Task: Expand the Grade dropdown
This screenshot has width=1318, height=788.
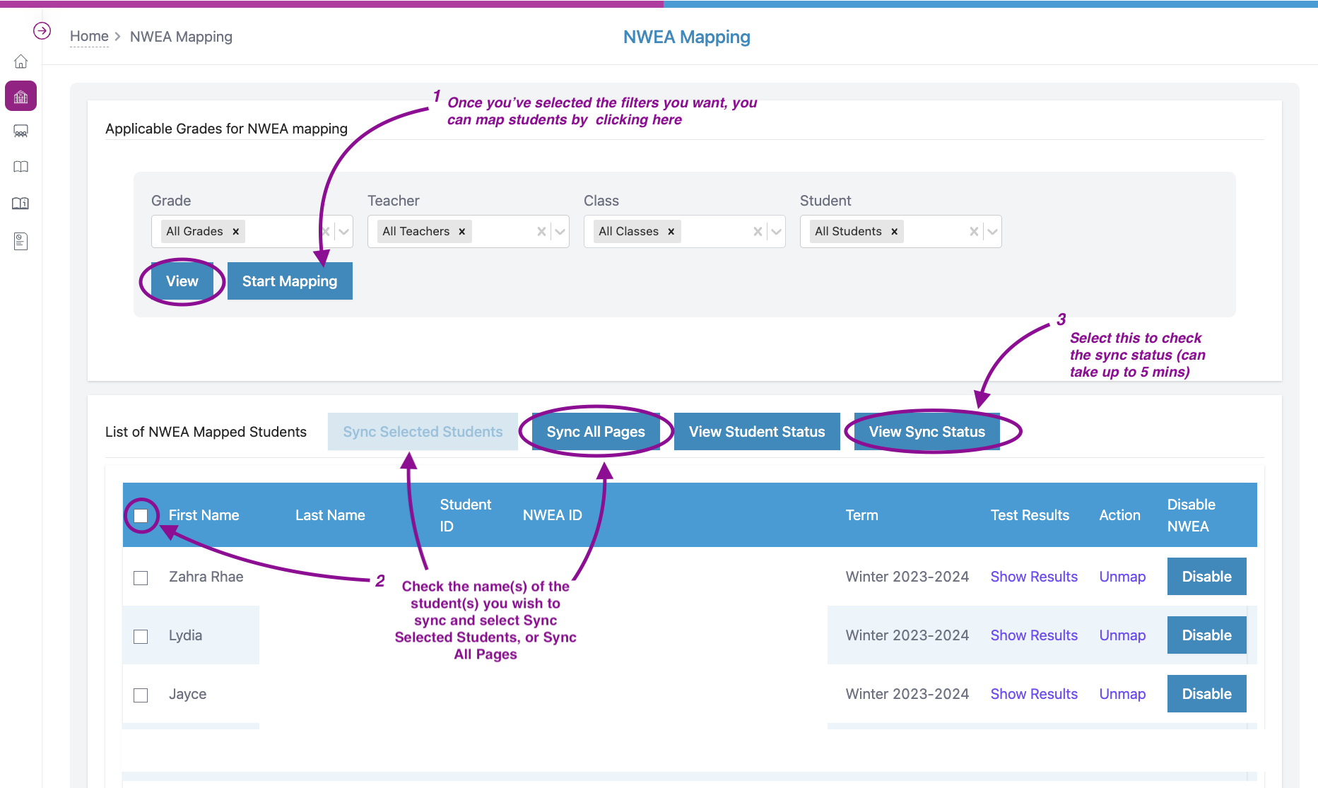Action: click(343, 232)
